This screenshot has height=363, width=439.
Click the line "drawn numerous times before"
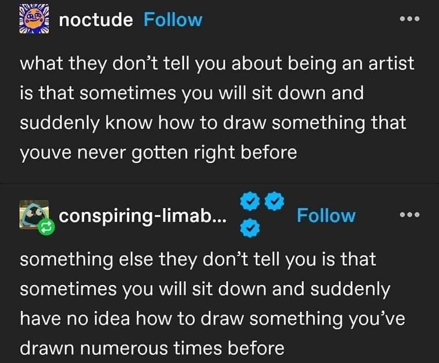point(152,348)
